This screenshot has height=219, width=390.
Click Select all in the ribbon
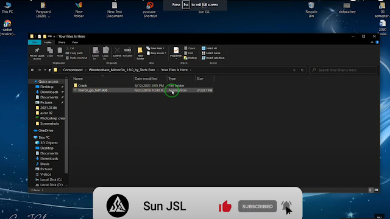(210, 48)
